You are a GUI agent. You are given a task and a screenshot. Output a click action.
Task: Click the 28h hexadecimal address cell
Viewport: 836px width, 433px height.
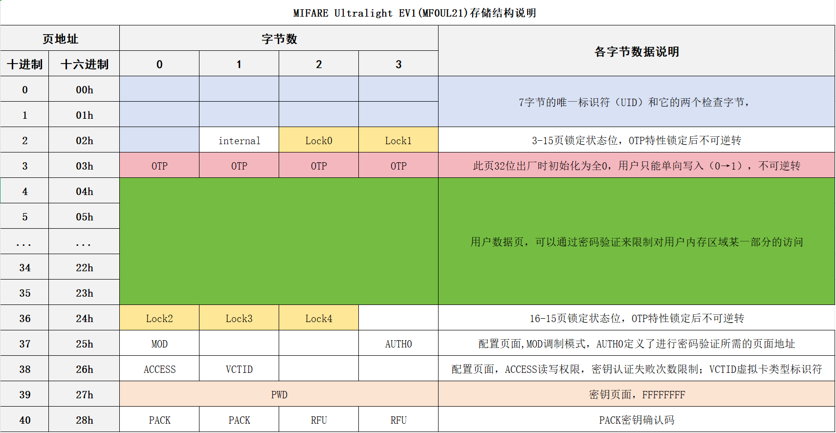click(x=84, y=420)
